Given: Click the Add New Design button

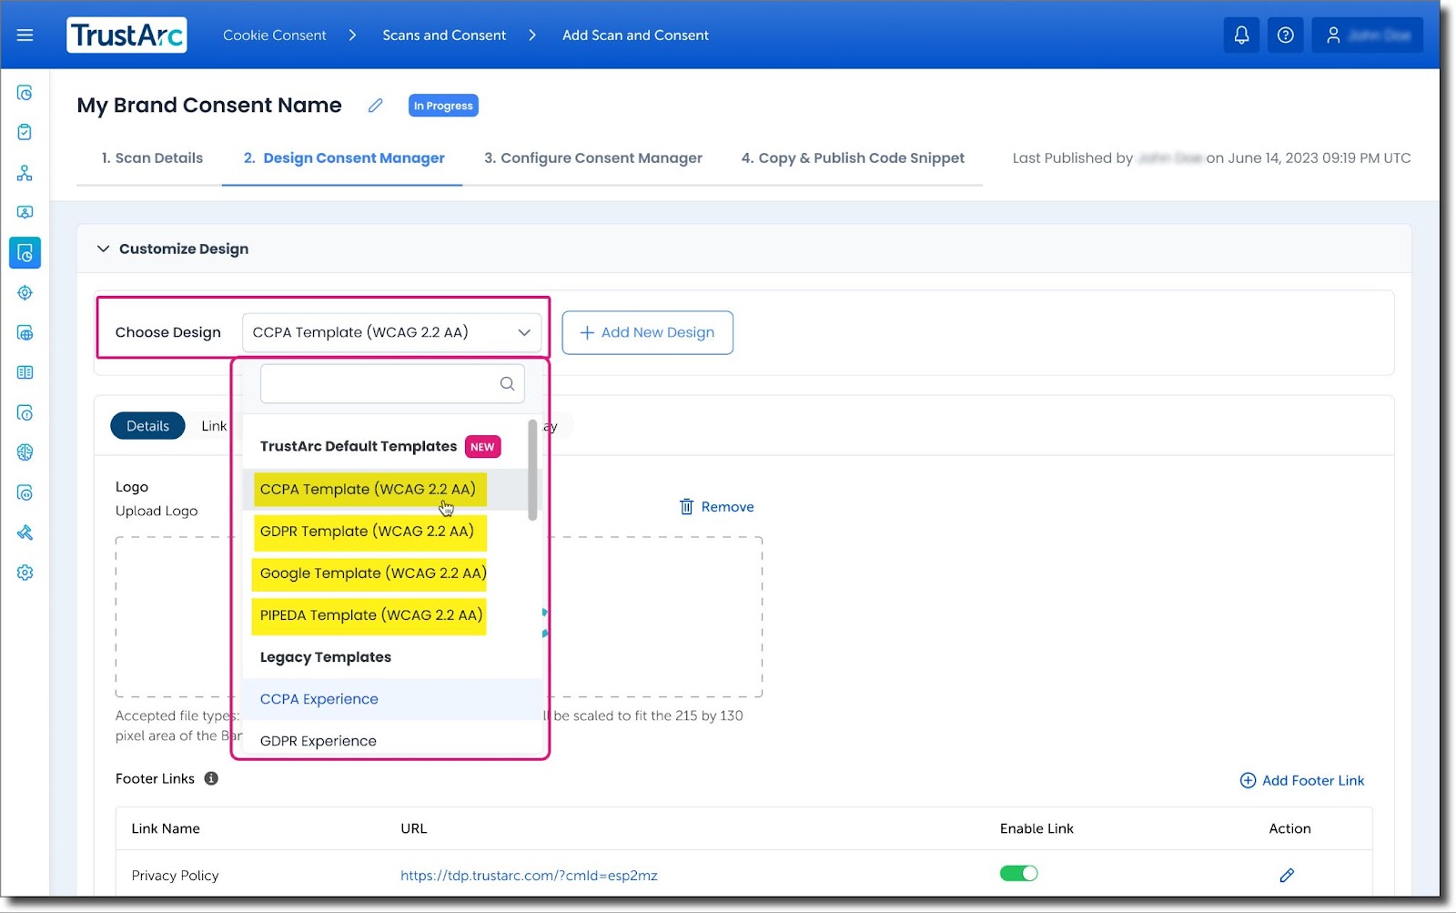Looking at the screenshot, I should click(x=647, y=332).
